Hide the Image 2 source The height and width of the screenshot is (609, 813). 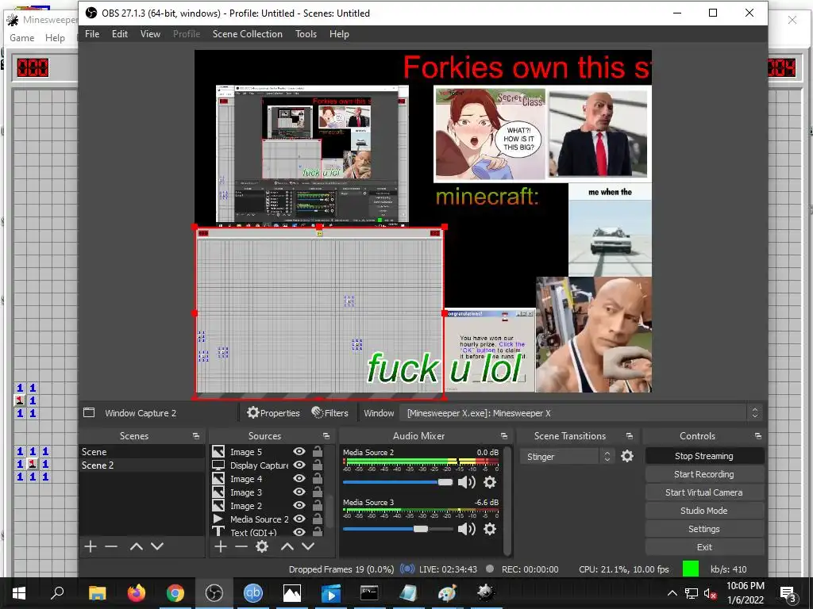click(x=299, y=505)
